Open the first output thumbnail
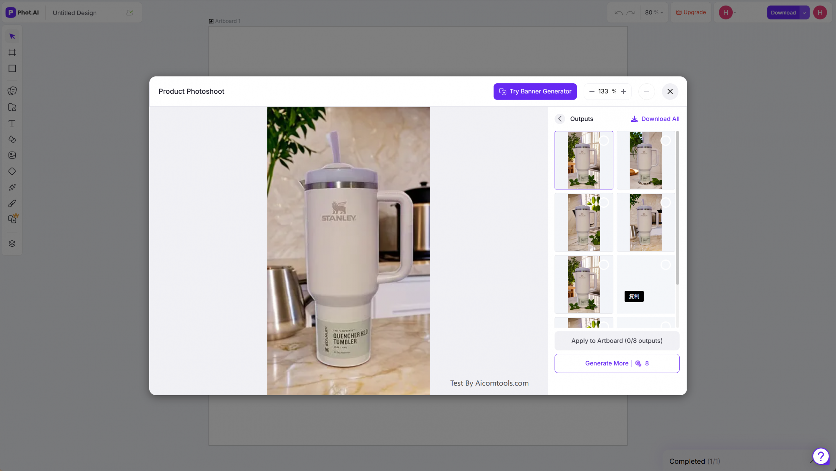Image resolution: width=836 pixels, height=471 pixels. pyautogui.click(x=584, y=160)
